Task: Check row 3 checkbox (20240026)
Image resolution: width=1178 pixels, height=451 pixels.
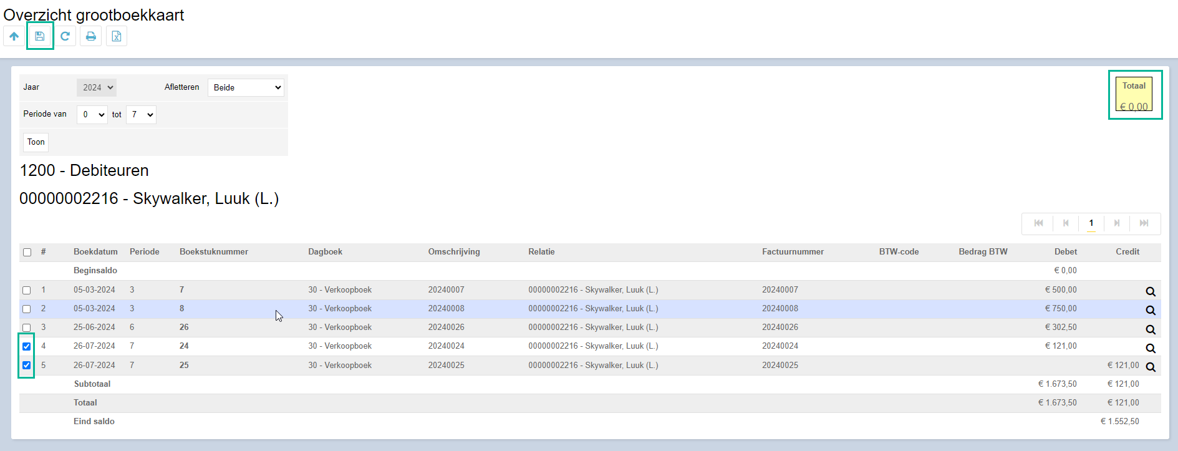Action: [26, 327]
